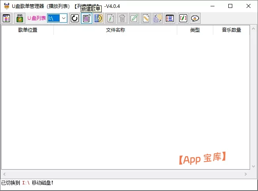Image resolution: width=258 pixels, height=191 pixels.
Task: Click the red and blue bullet list icon
Action: point(169,18)
